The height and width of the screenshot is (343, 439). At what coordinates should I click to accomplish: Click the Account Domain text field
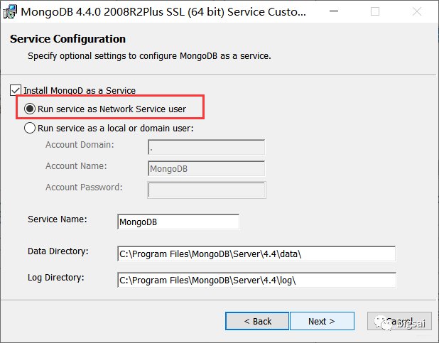click(206, 147)
